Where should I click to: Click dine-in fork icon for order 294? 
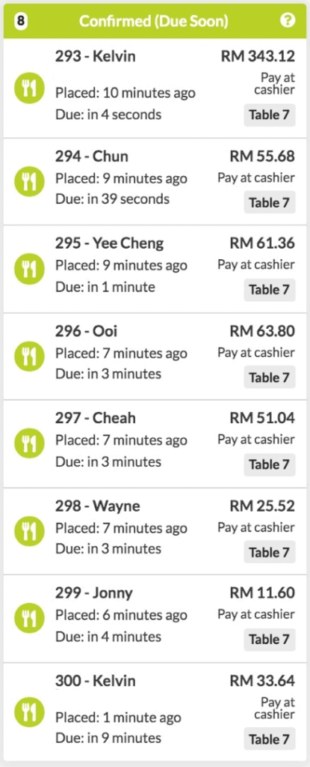29,181
